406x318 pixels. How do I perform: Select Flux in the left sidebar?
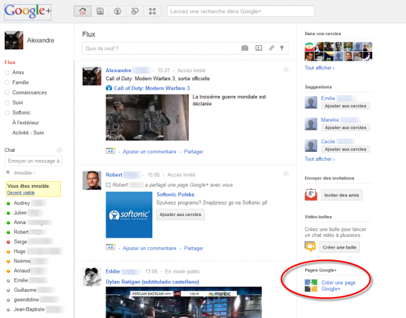point(10,62)
